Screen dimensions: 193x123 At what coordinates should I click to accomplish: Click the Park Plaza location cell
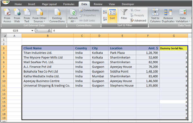[x=122, y=53]
